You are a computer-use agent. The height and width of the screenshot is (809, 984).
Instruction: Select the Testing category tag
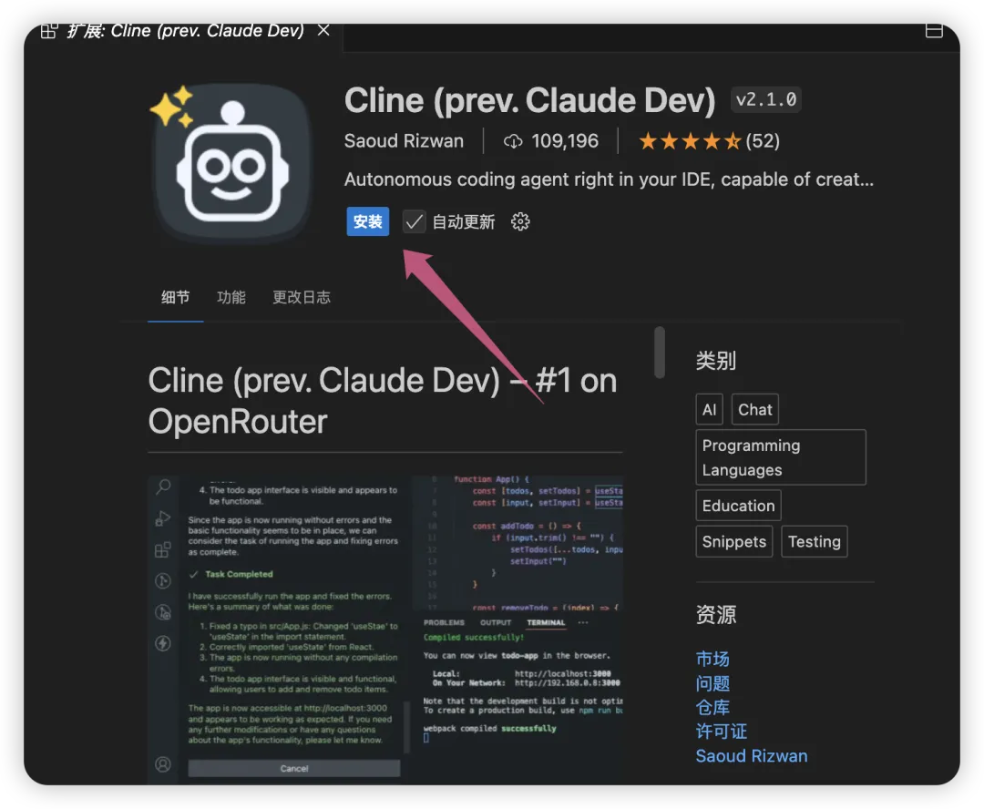tap(814, 542)
